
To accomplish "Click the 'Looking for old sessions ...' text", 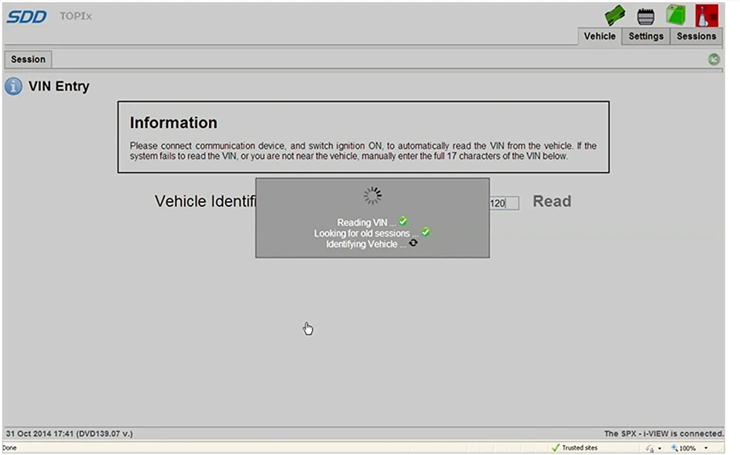I will (x=366, y=233).
